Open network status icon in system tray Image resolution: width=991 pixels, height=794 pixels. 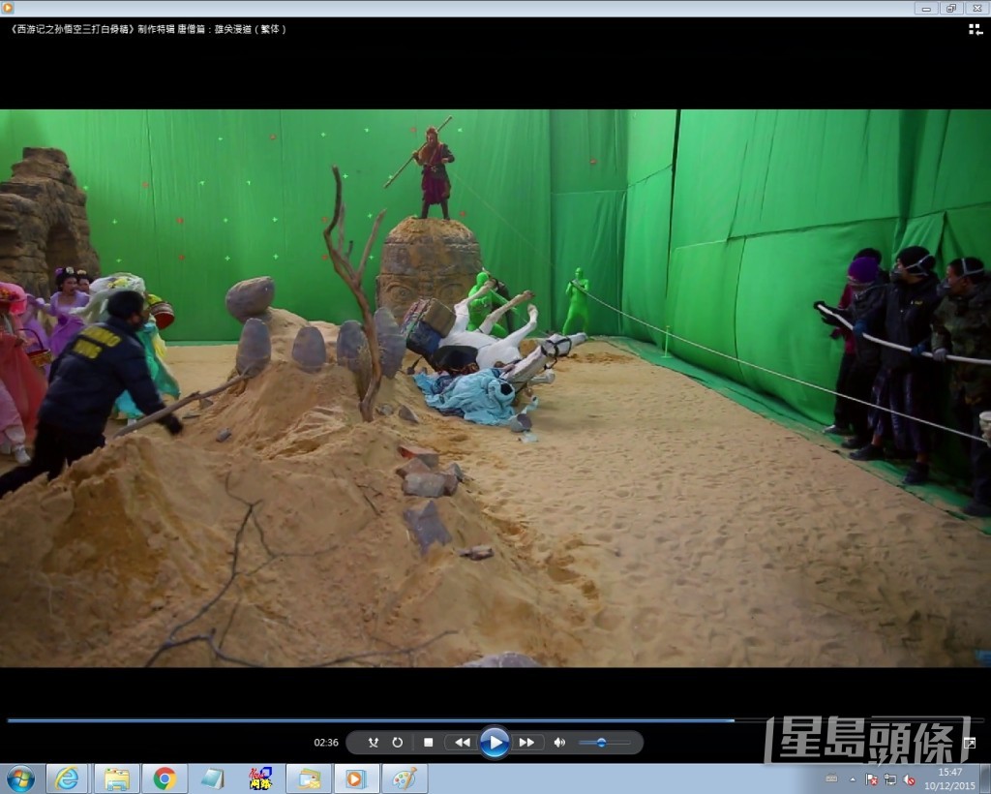click(x=890, y=779)
